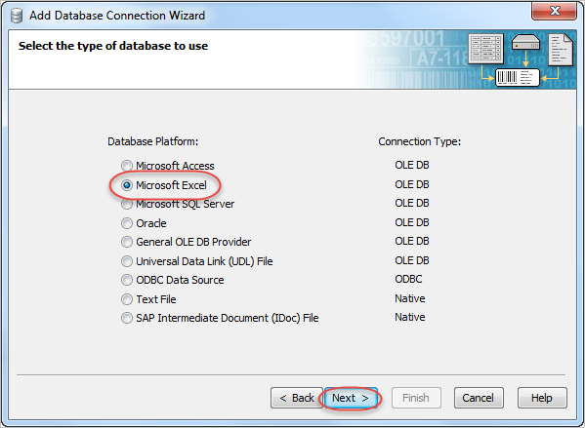Click the 'Database Platform:' label

pos(152,141)
